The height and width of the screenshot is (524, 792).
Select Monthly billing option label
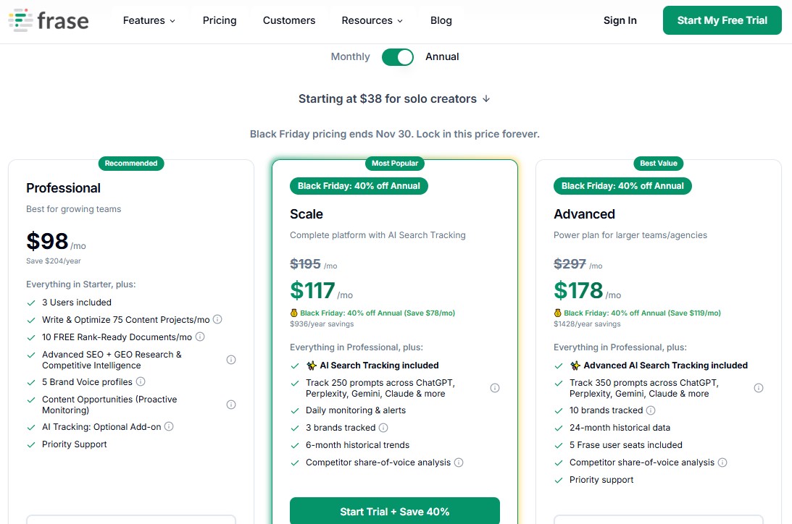coord(350,56)
